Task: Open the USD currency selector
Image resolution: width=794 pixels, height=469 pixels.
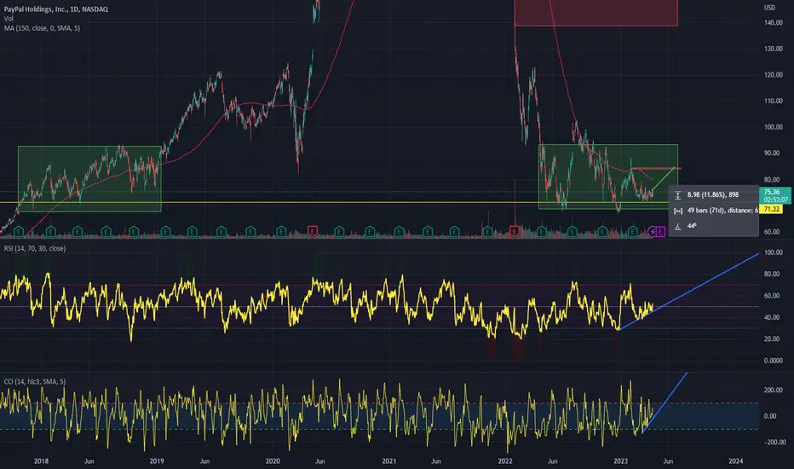Action: click(x=769, y=8)
